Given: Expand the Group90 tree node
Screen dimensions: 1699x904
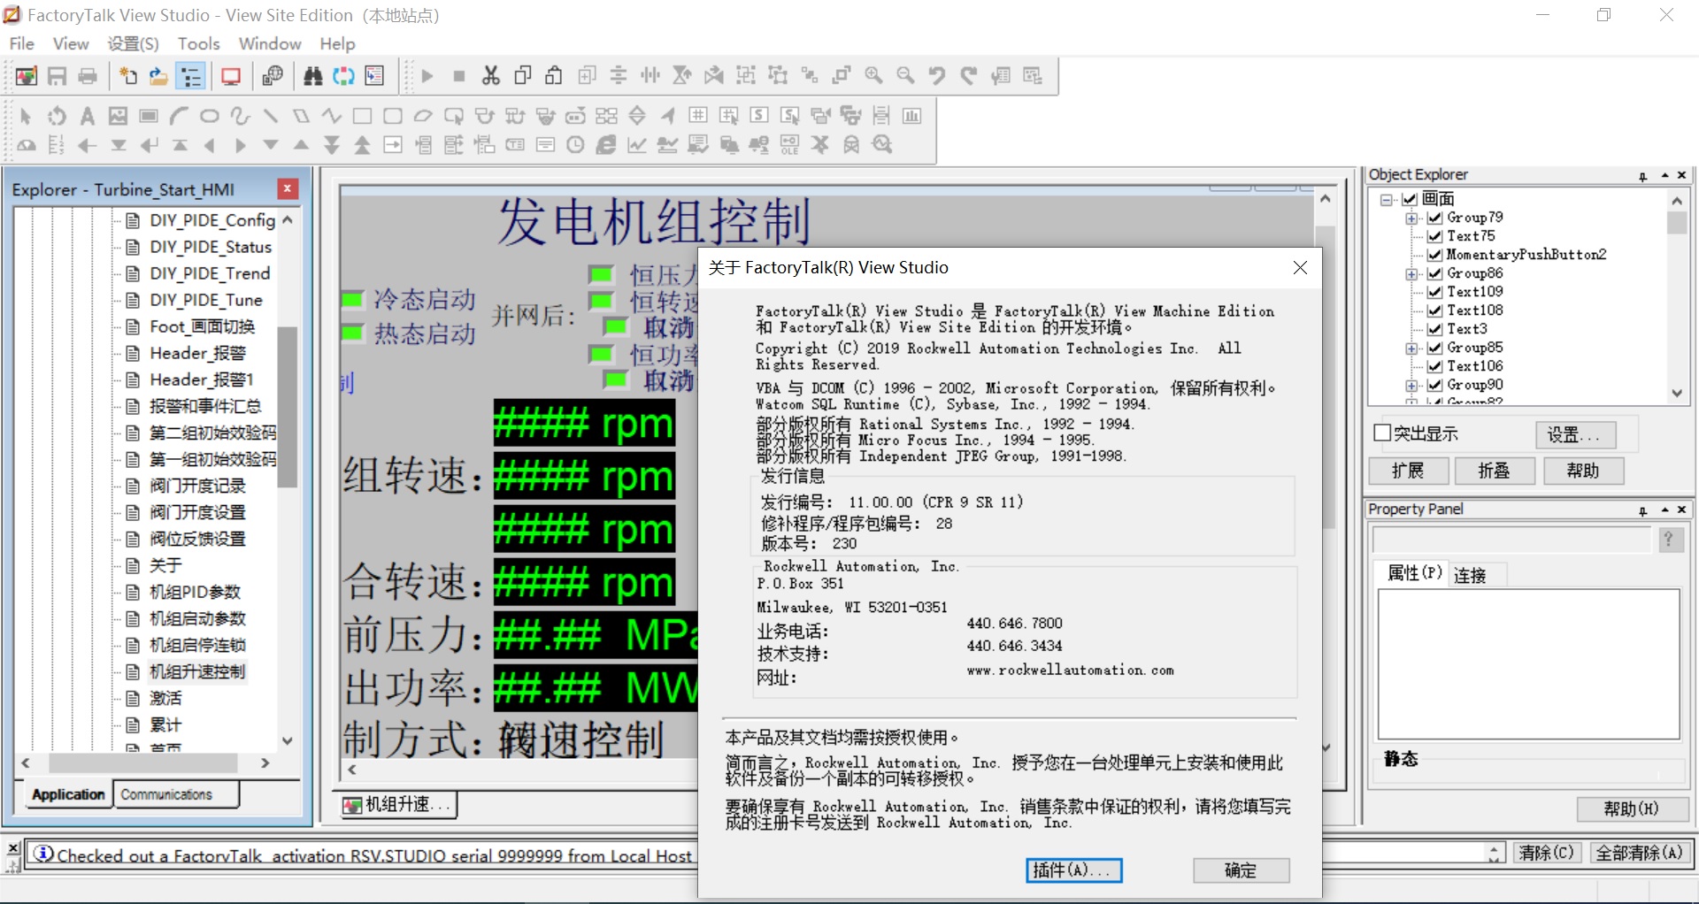Looking at the screenshot, I should pyautogui.click(x=1412, y=386).
